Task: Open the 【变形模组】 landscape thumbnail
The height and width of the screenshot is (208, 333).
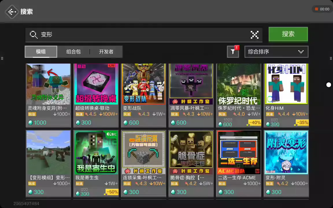Action: click(x=49, y=152)
